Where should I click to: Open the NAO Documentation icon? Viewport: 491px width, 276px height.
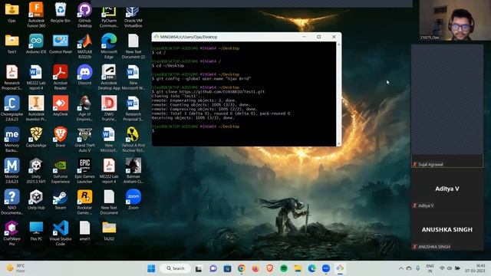12,202
